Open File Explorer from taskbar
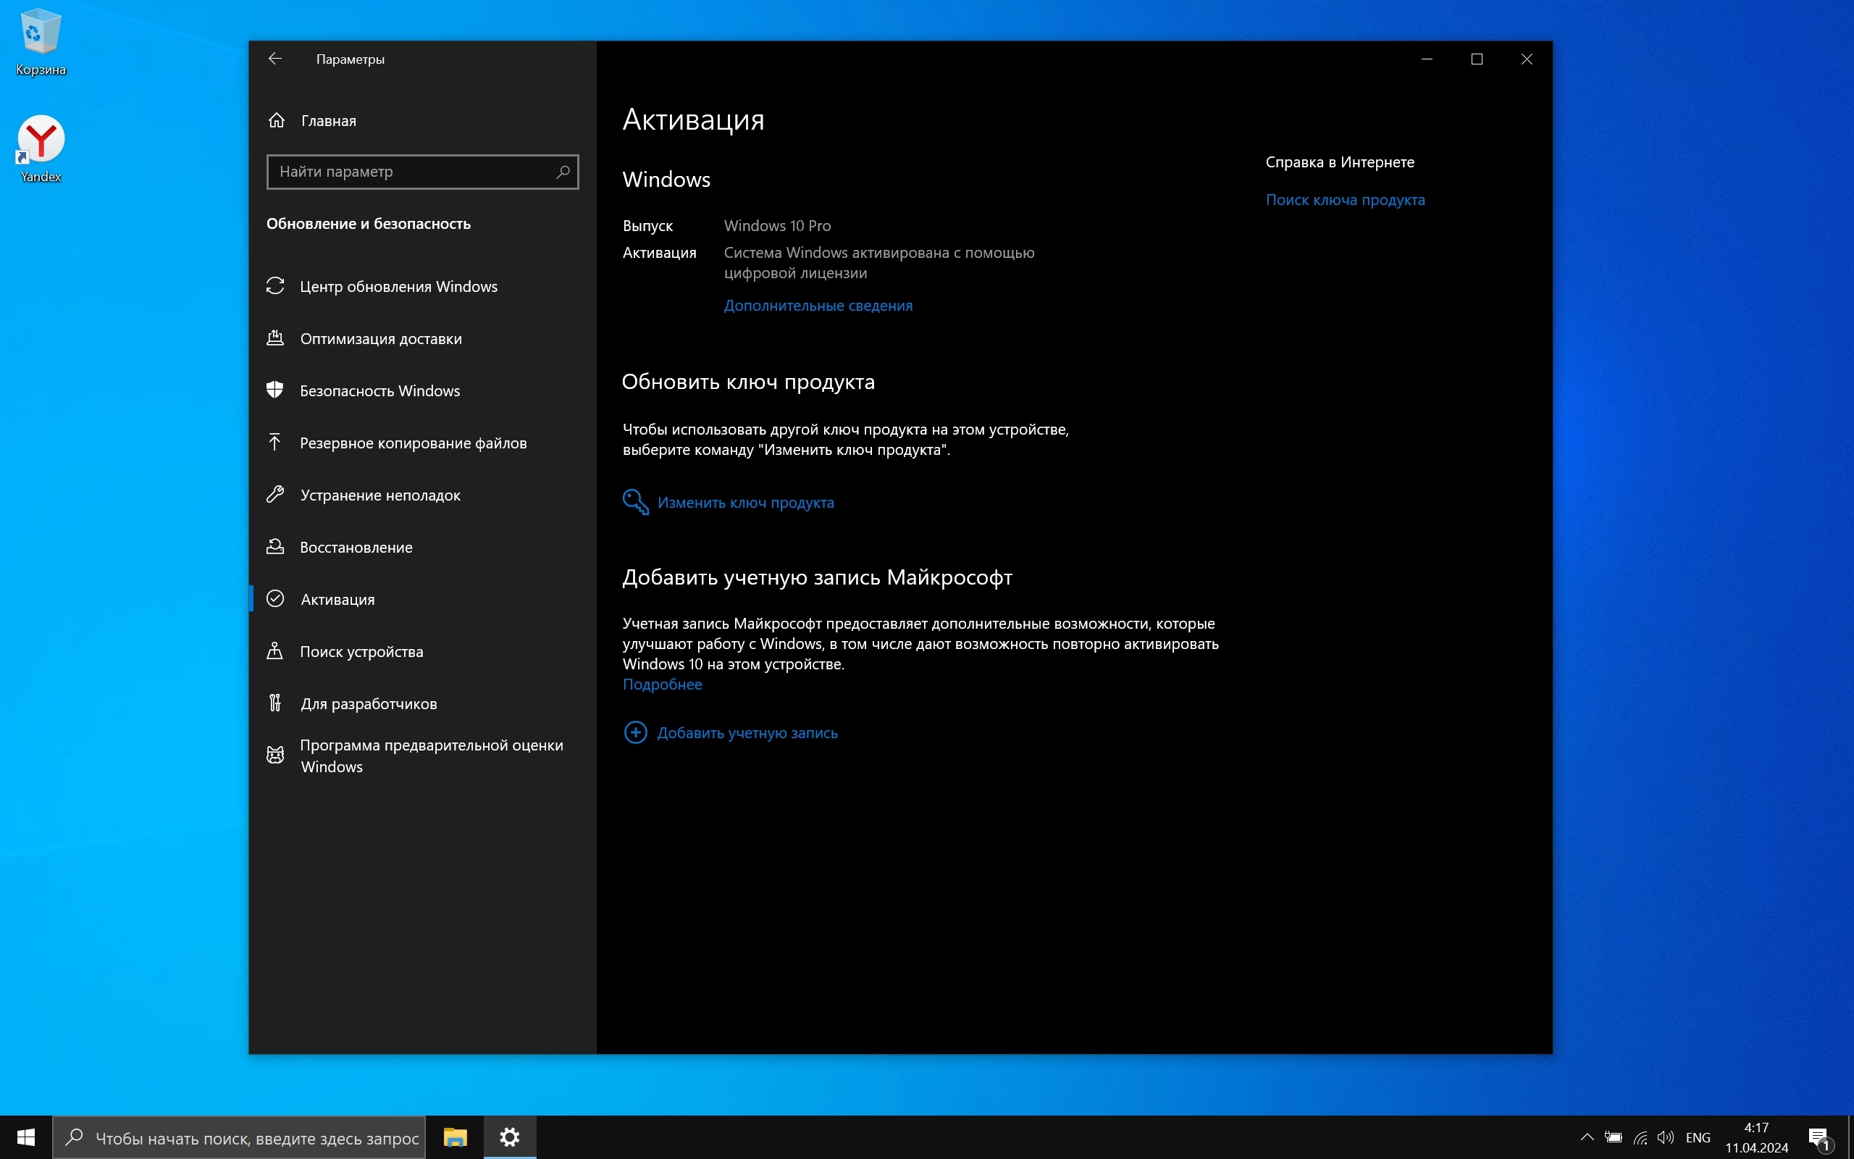This screenshot has height=1159, width=1854. coord(455,1137)
